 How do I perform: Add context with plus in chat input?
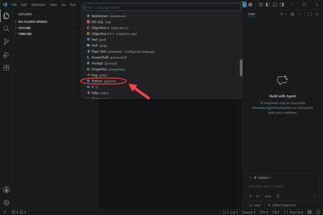point(250,196)
